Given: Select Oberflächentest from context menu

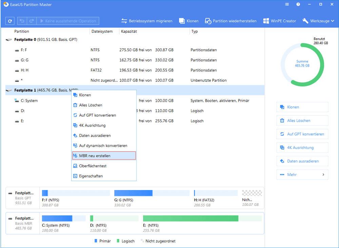Looking at the screenshot, I should coord(104,166).
